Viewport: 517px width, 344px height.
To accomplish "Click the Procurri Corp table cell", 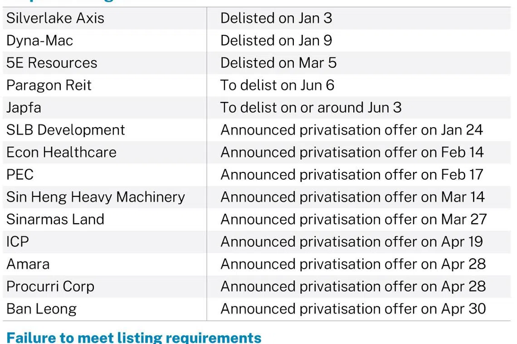I will point(50,286).
